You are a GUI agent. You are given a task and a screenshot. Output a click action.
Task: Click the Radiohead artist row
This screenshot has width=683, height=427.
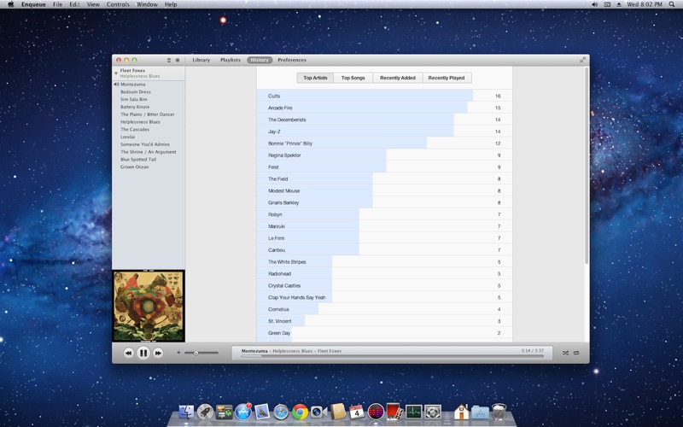click(384, 273)
